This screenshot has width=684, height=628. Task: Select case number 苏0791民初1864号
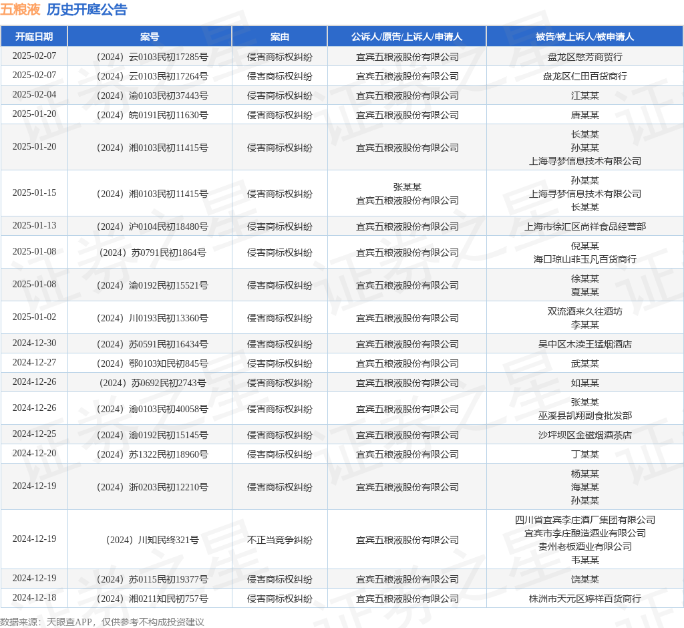click(x=153, y=253)
